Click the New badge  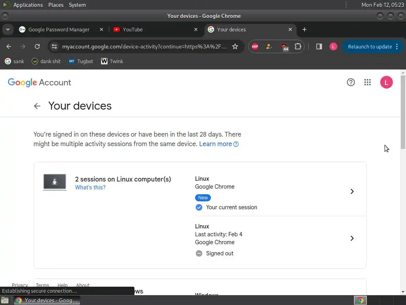tap(203, 198)
